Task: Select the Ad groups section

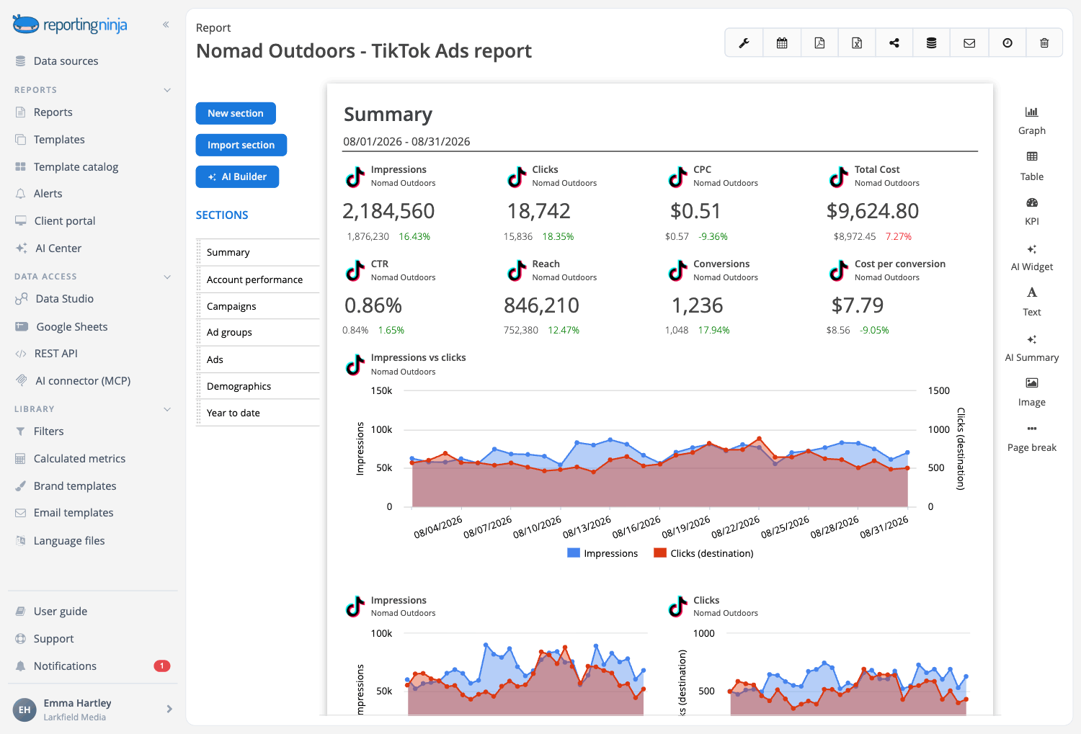Action: tap(258, 332)
